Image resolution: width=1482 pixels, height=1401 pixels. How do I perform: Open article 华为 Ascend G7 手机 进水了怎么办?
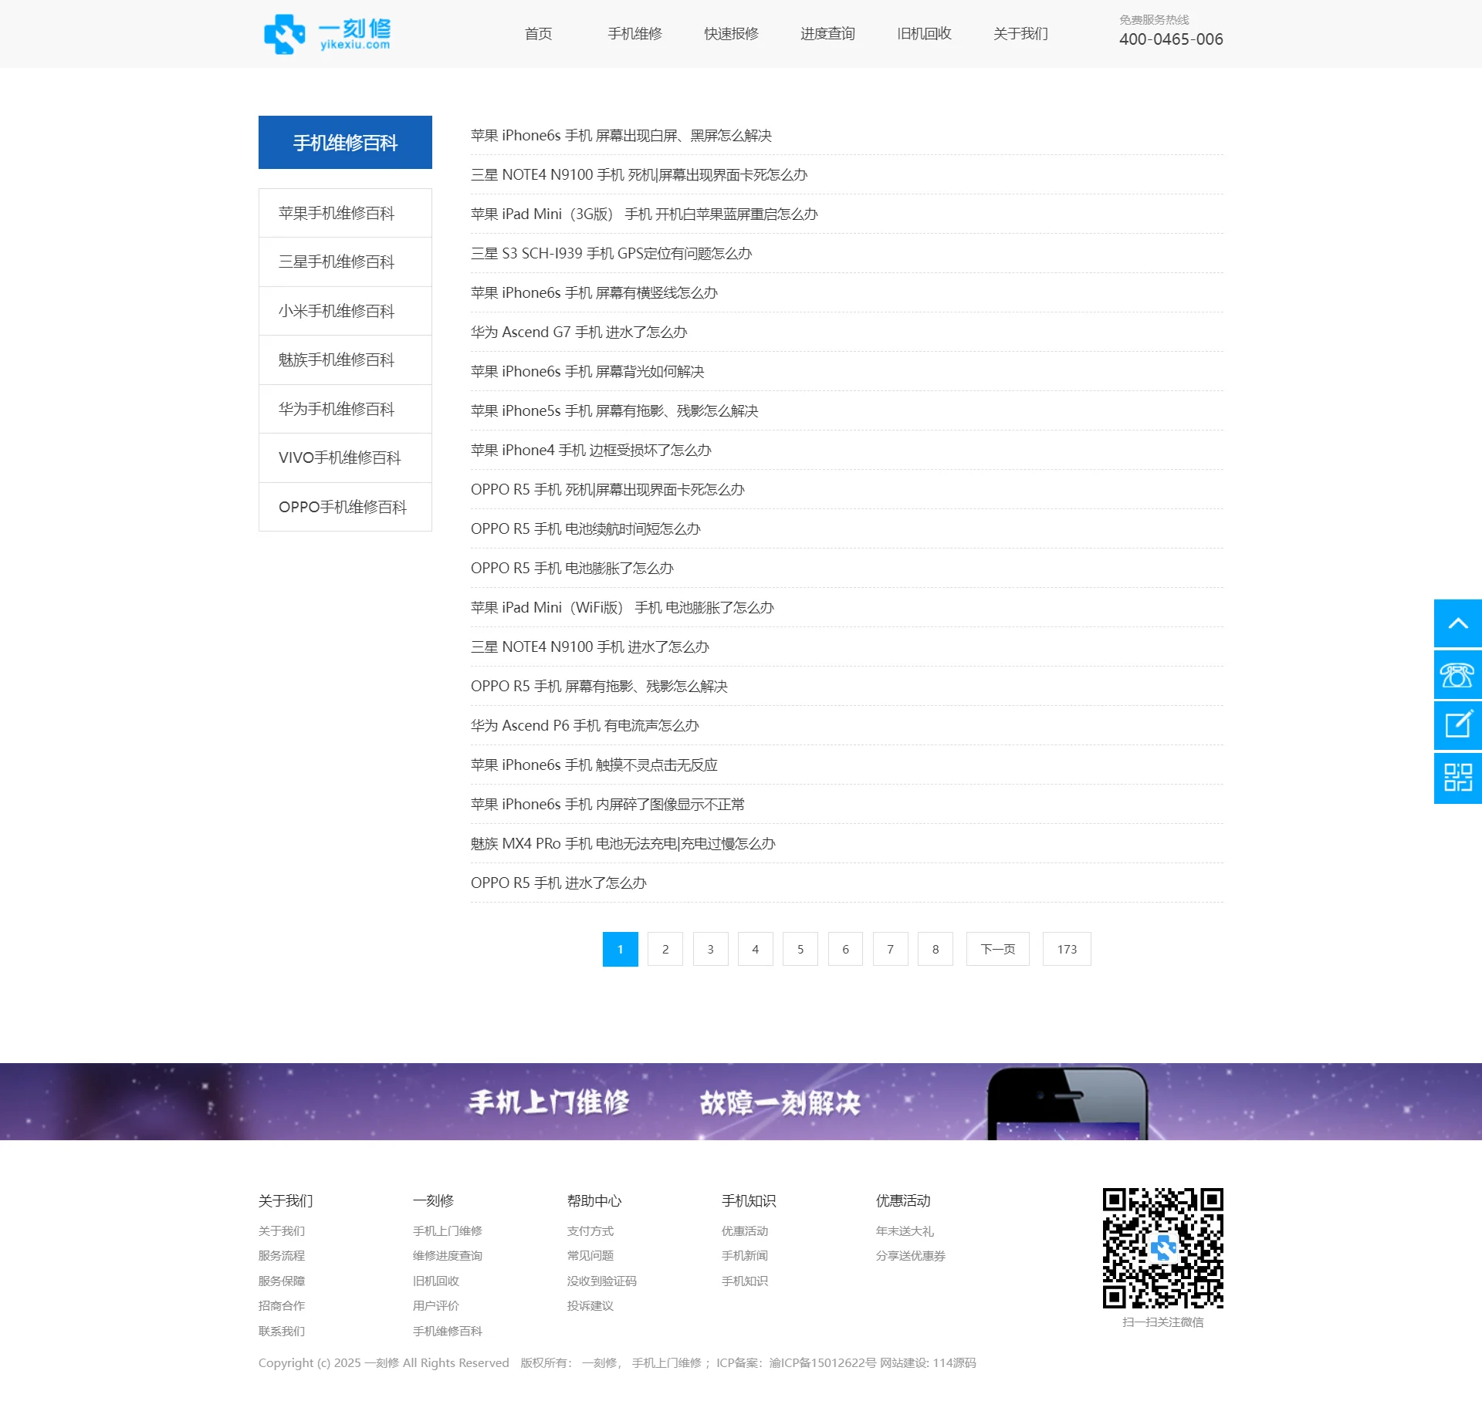click(579, 333)
